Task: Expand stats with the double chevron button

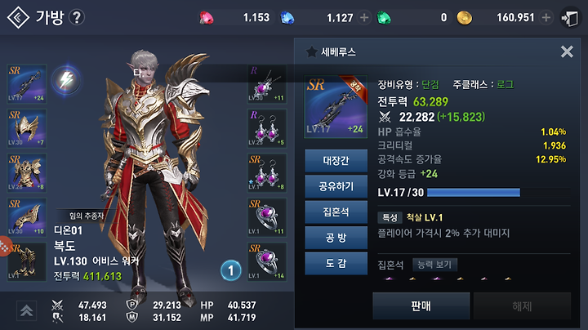Action: point(26,311)
